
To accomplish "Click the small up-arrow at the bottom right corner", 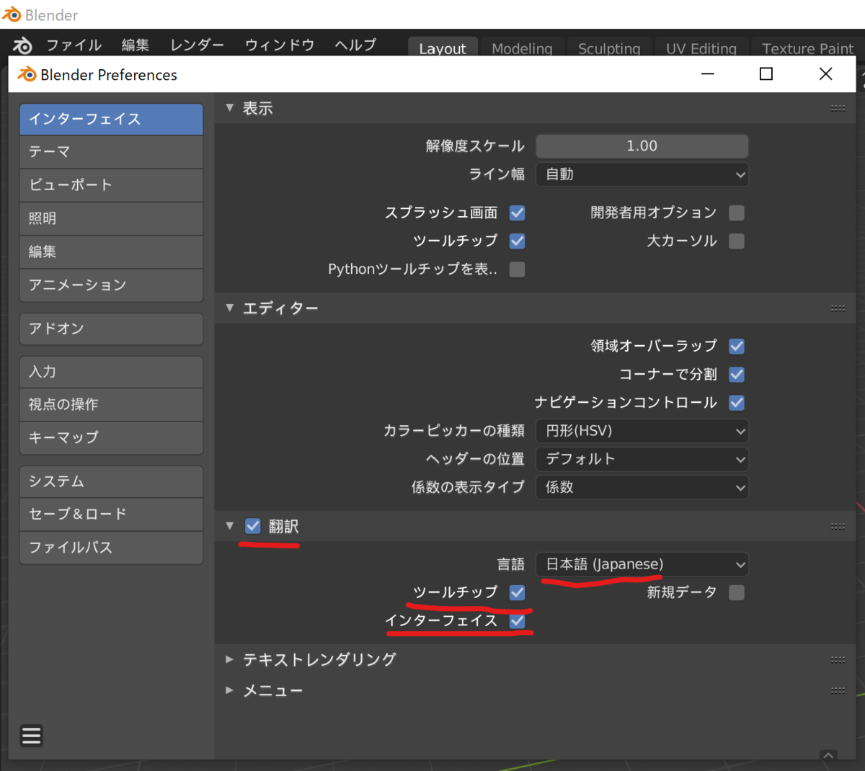I will [x=828, y=755].
